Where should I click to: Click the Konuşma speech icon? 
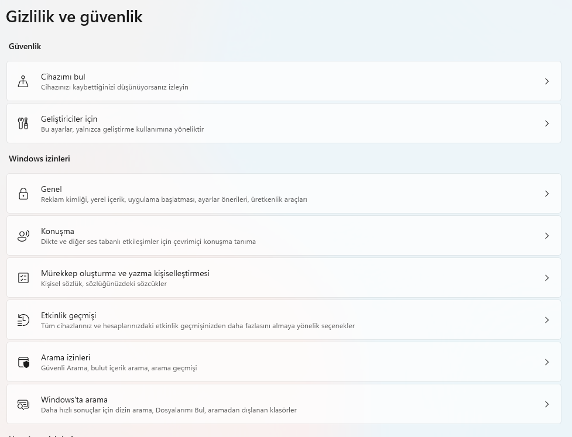(x=23, y=236)
